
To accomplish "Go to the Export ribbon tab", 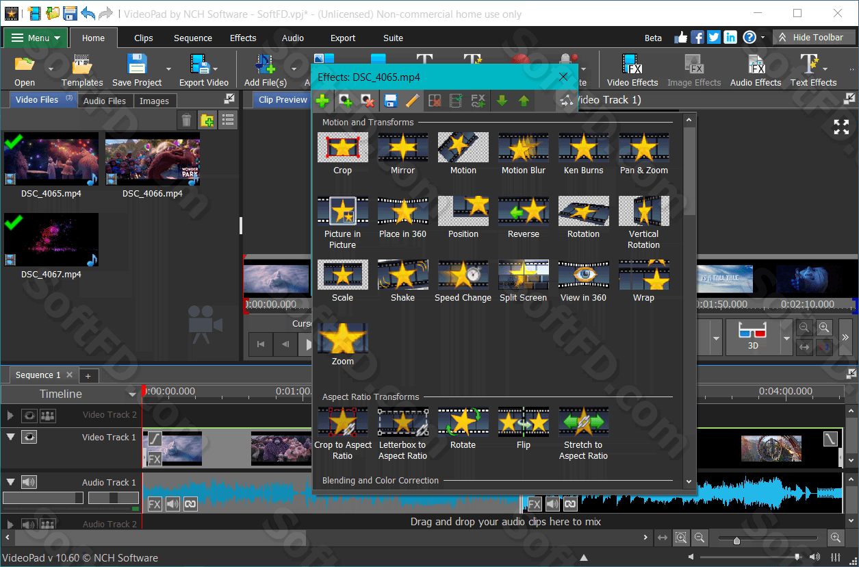I will [x=343, y=38].
